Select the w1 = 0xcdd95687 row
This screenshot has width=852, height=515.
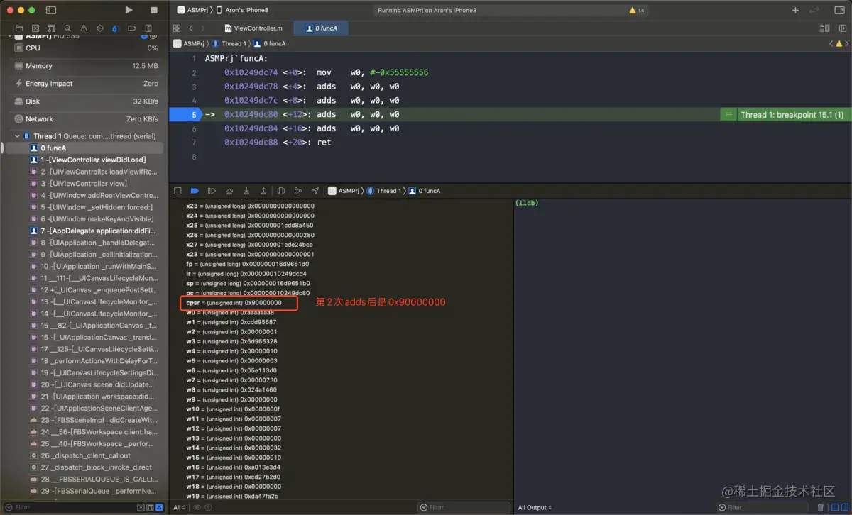point(231,322)
